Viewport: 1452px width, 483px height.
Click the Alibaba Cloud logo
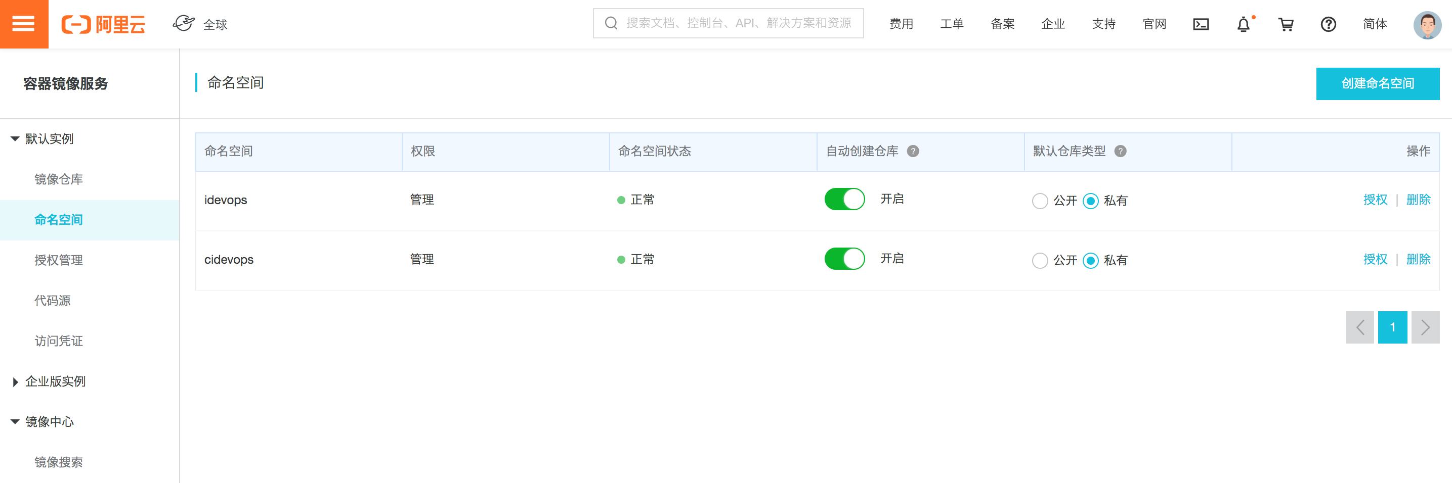[104, 24]
